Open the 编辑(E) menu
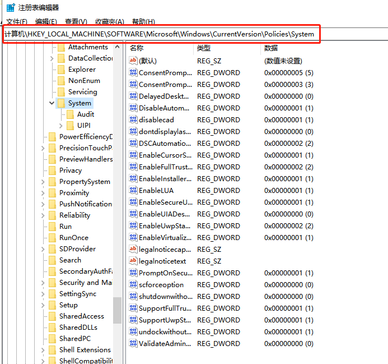 point(46,22)
